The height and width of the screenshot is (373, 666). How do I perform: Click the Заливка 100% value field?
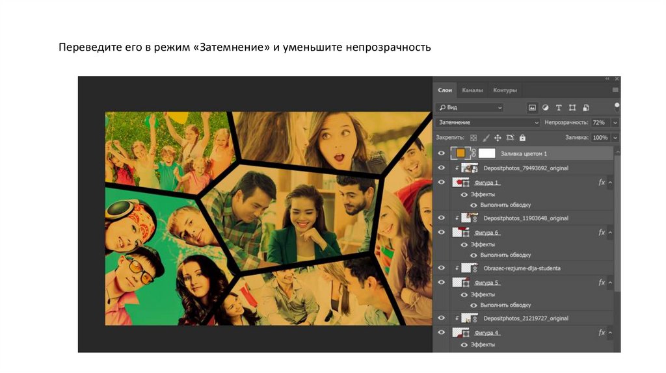click(600, 138)
